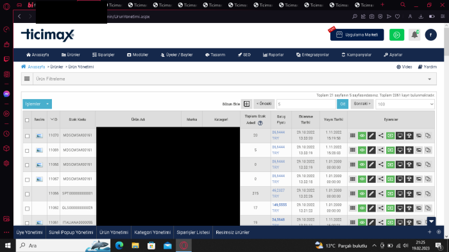This screenshot has height=252, width=449.
Task: Click trophy icon in row 11070
Action: [409, 136]
